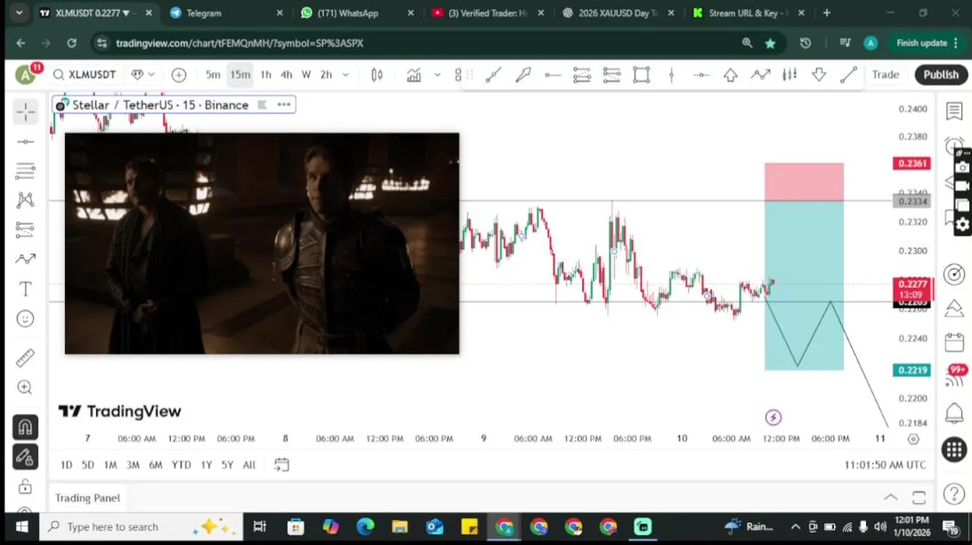The height and width of the screenshot is (545, 972).
Task: Select the polyline path favorite tool
Action: 760,74
